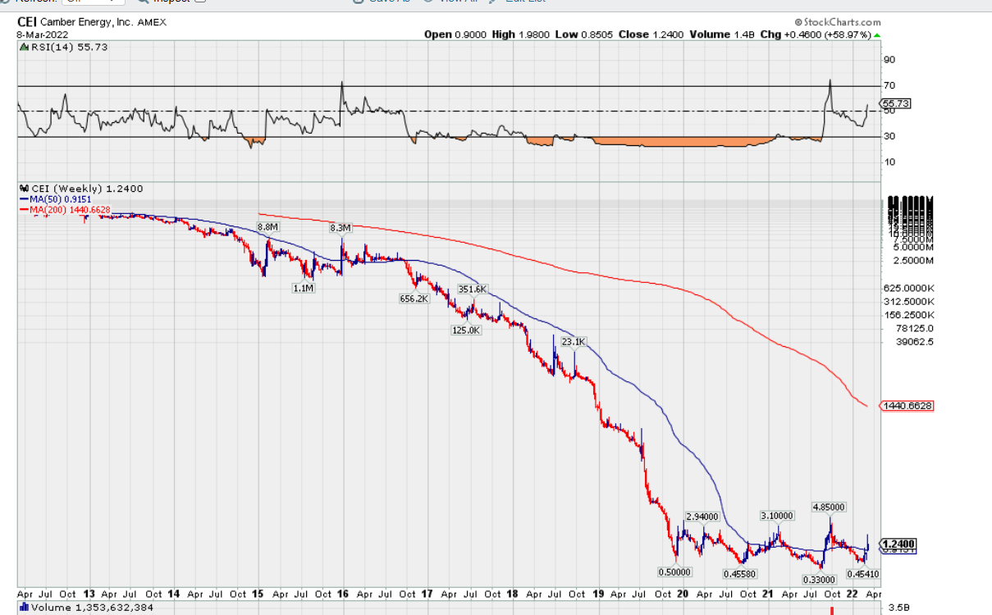Click the 1440.6628 MA(200) value tag

(x=907, y=406)
